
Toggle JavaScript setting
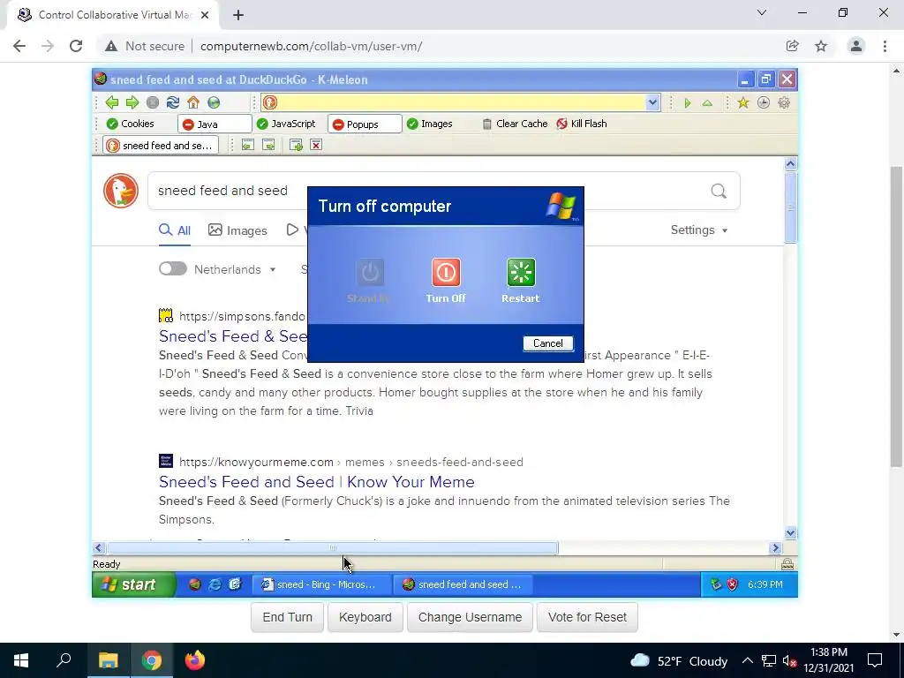point(287,124)
